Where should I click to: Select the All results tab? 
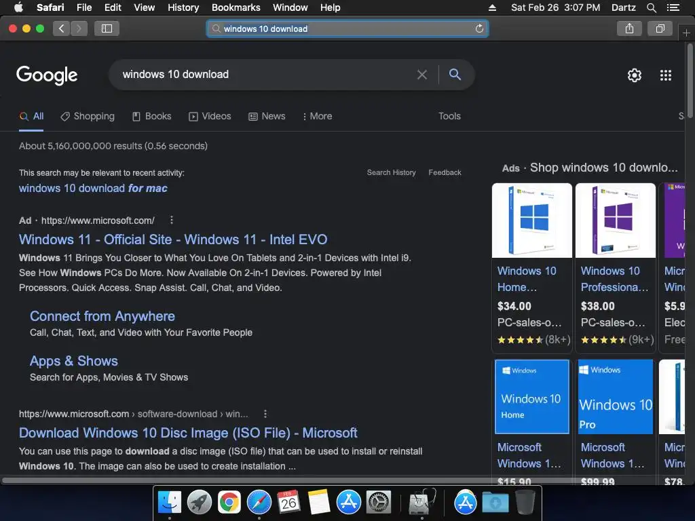tap(31, 116)
